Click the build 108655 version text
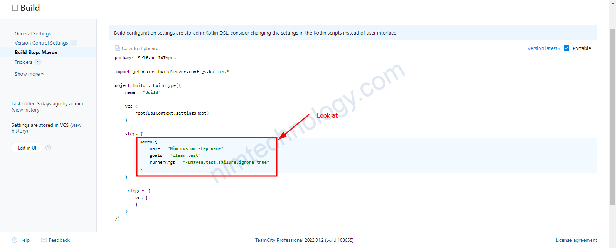Screen dimensions: 616x248 (x=339, y=240)
